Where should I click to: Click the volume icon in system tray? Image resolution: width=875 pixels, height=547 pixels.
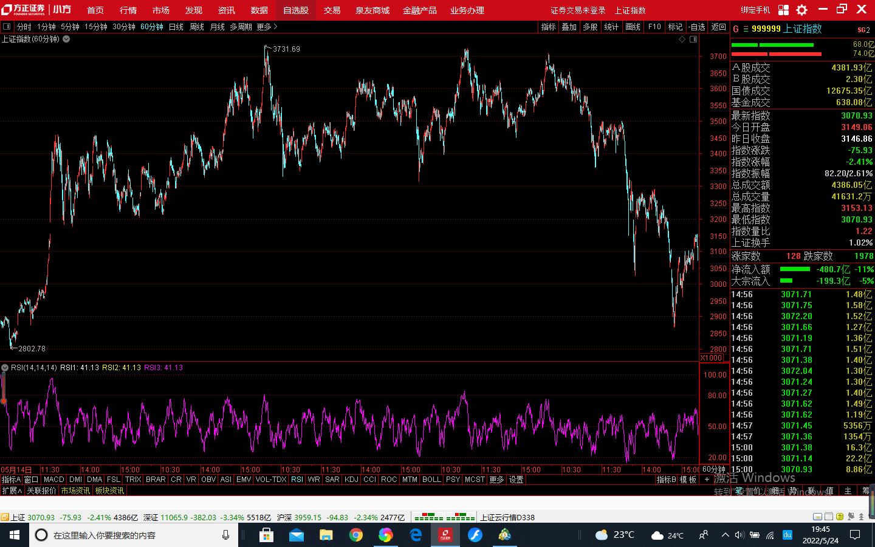[739, 535]
